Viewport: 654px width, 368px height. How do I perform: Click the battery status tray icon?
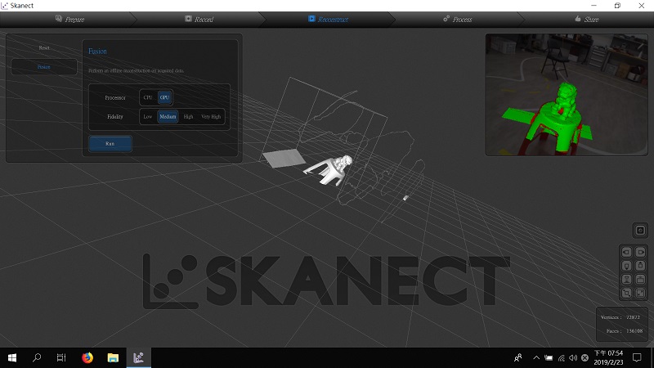(549, 358)
